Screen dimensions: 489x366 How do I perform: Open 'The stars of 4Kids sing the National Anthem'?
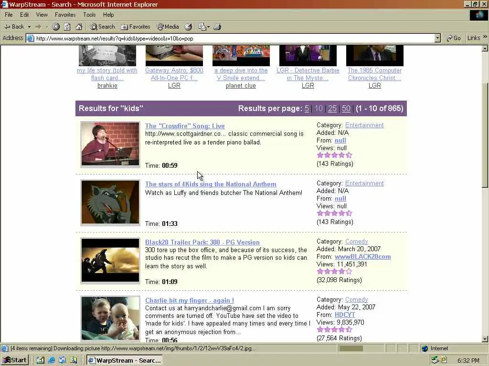click(211, 184)
